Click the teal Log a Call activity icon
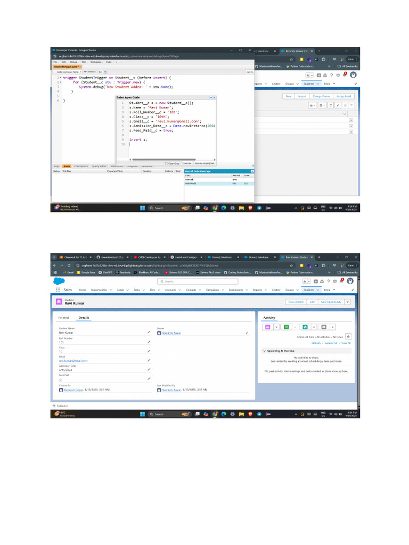This screenshot has height=545, width=409. click(x=305, y=327)
